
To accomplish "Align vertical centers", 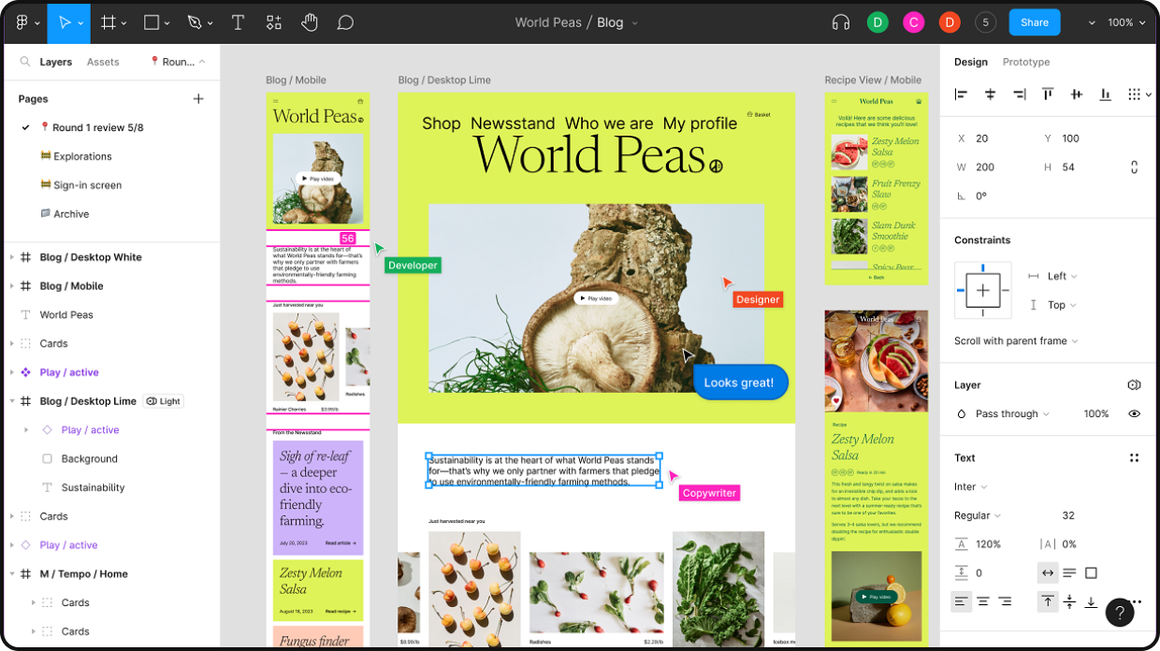I will tap(1077, 94).
